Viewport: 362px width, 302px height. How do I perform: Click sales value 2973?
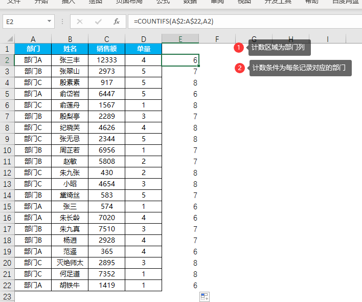(x=107, y=71)
